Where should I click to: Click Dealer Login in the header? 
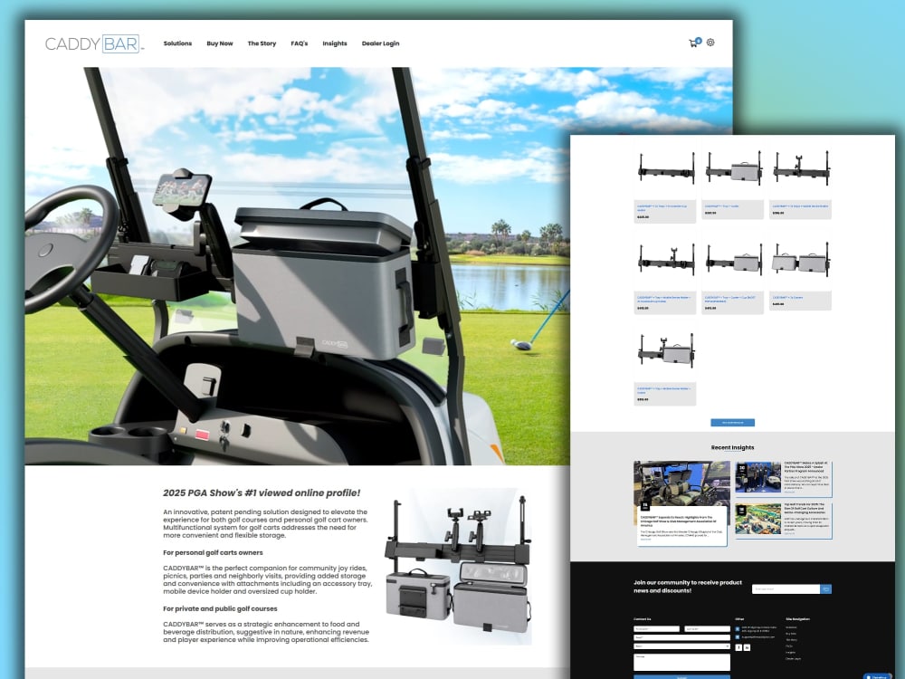tap(380, 43)
